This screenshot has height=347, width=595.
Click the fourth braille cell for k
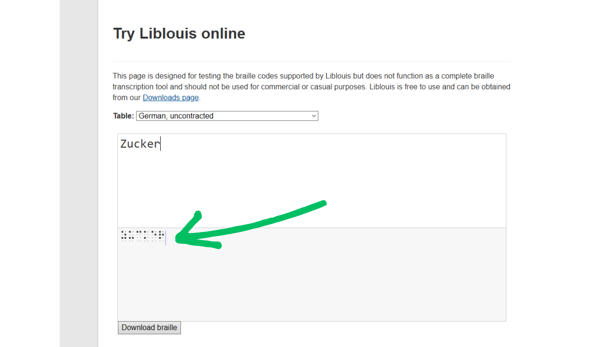click(x=146, y=235)
